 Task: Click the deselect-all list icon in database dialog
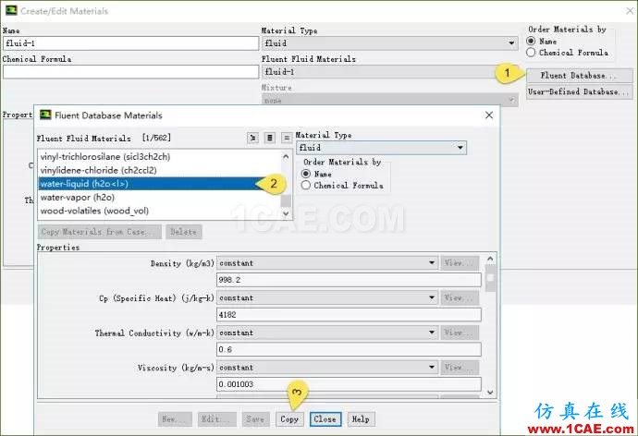click(x=287, y=139)
